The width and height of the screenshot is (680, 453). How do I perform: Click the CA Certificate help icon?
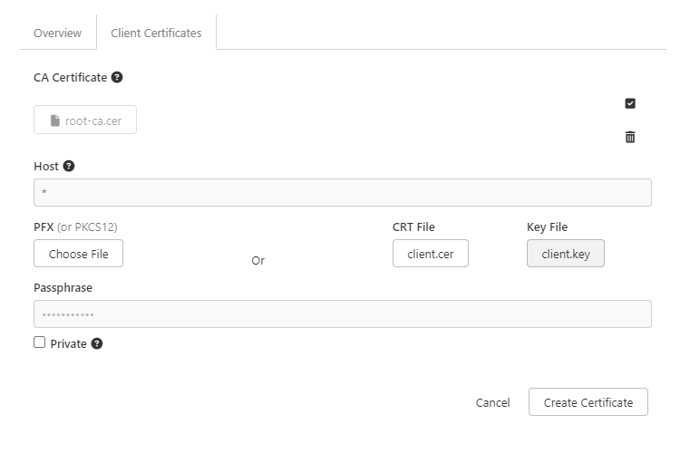tap(117, 78)
